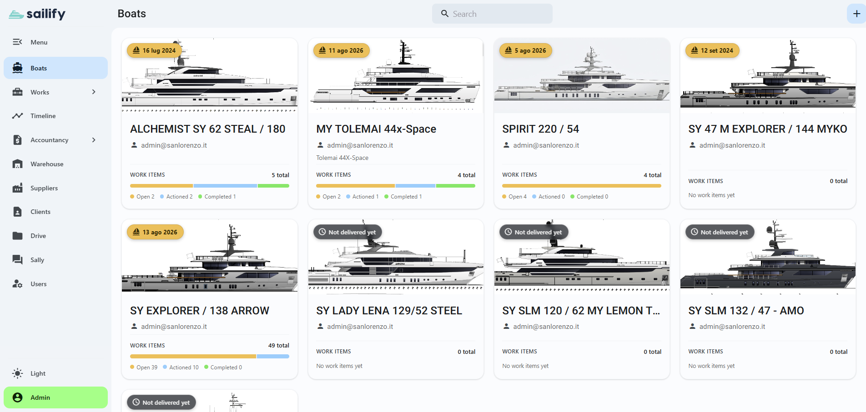Click the search magnifier icon
Viewport: 866px width, 412px height.
[445, 14]
